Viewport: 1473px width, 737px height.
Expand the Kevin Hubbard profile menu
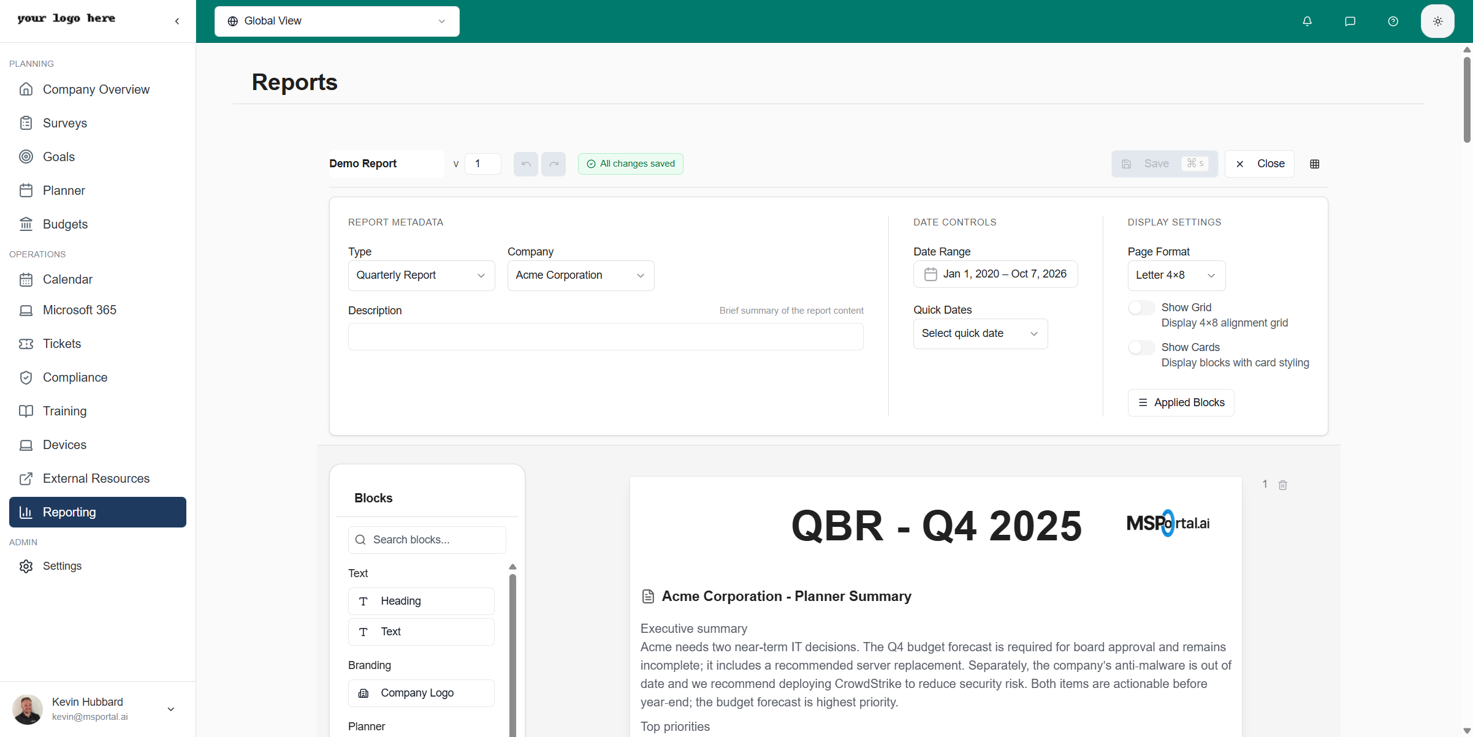170,709
